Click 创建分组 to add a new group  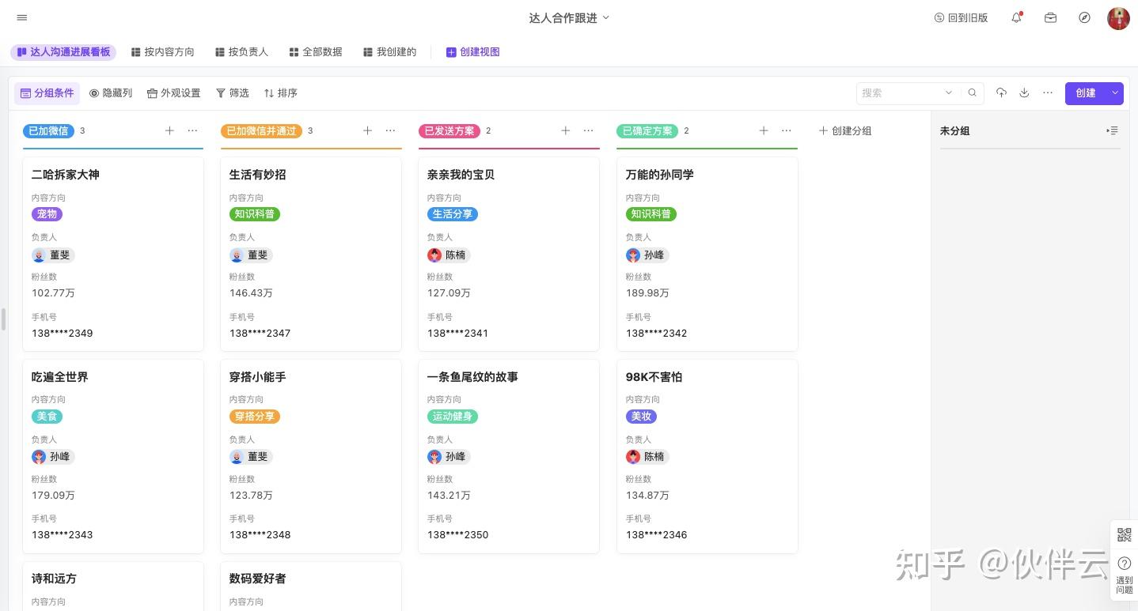(x=844, y=130)
